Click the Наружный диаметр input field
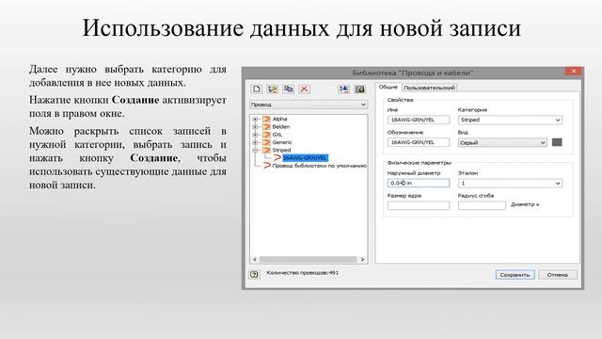The image size is (602, 339). [x=419, y=183]
